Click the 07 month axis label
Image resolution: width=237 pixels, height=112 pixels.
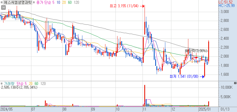33,109
